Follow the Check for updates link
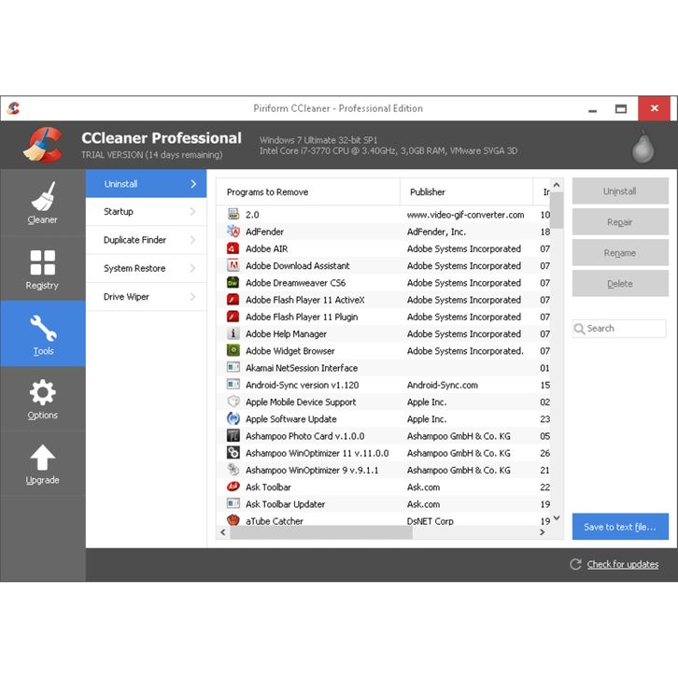Screen dimensions: 678x678 pyautogui.click(x=622, y=564)
